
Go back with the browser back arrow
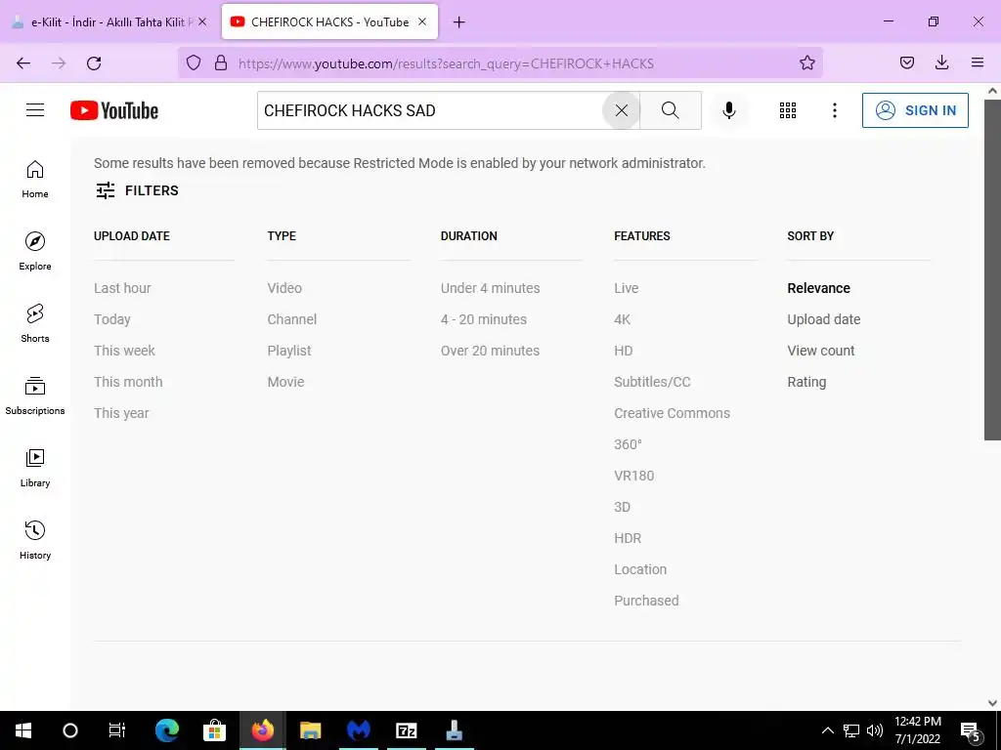coord(23,63)
